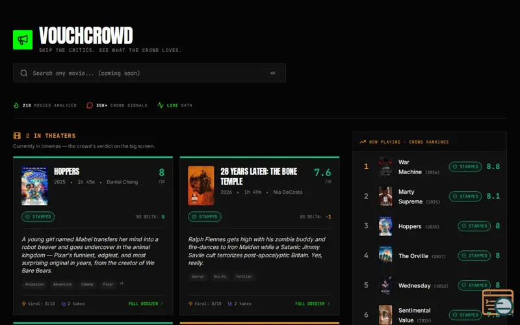Click the Sentimental Value poster in rankings

pos(385,315)
